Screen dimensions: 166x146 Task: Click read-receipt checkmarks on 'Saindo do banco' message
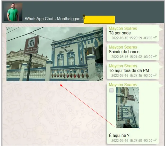(x=155, y=56)
